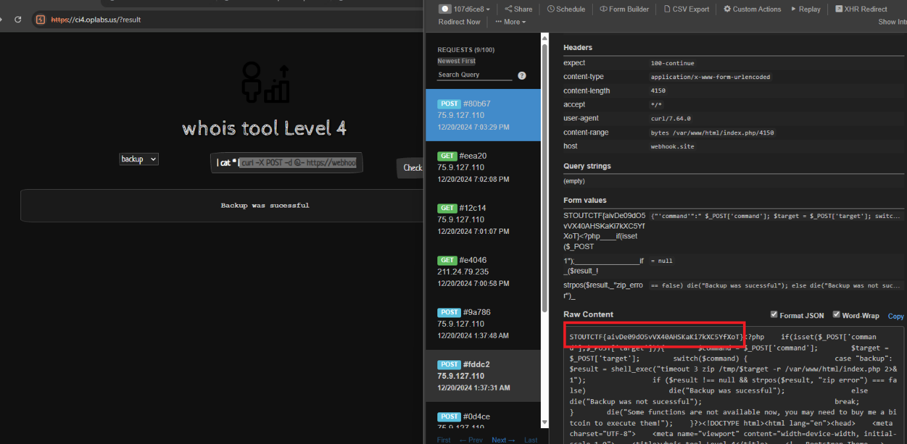Go to Next page of requests
This screenshot has height=444, width=907.
(503, 440)
